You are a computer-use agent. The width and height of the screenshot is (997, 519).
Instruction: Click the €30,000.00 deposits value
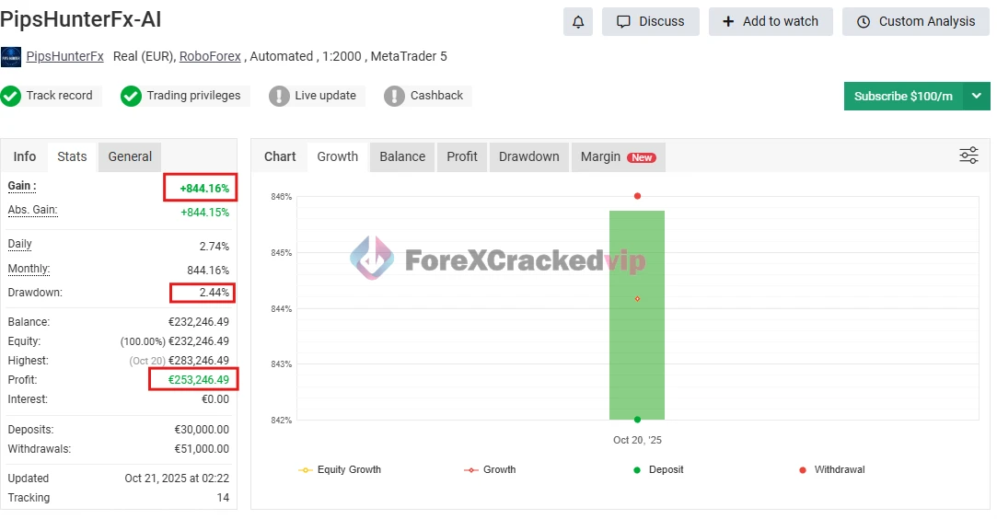click(x=202, y=430)
